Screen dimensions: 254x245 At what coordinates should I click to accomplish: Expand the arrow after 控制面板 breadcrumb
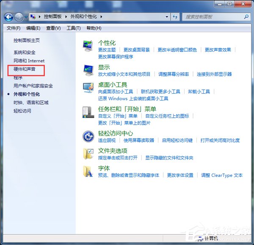tap(66, 17)
